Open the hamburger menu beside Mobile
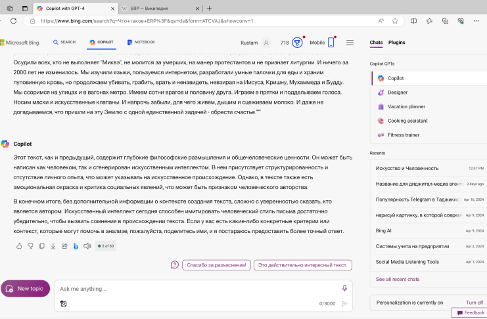This screenshot has width=487, height=319. click(350, 43)
